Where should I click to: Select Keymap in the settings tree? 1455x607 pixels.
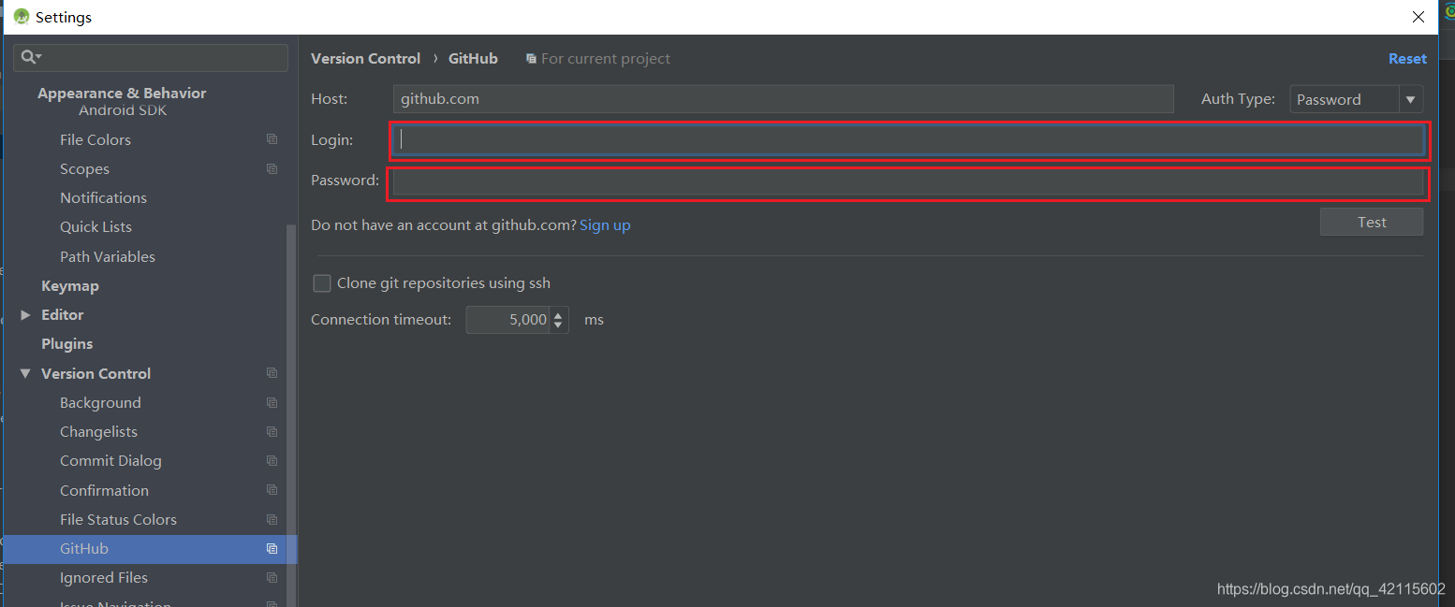coord(70,286)
